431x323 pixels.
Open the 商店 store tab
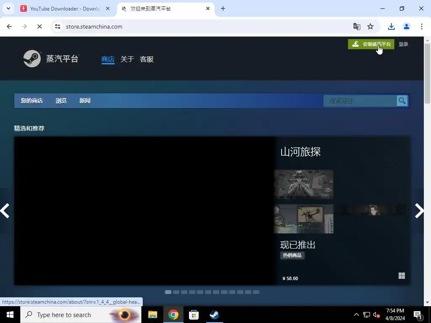(x=108, y=59)
